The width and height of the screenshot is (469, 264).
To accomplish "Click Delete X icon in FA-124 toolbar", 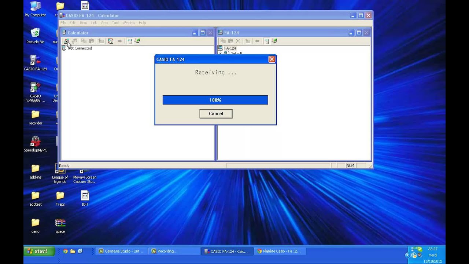I will click(238, 41).
